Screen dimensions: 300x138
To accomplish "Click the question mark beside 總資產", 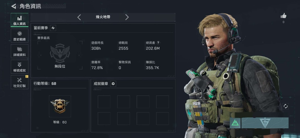I will click(158, 43).
